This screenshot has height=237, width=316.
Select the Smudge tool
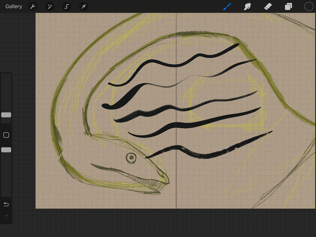point(247,7)
